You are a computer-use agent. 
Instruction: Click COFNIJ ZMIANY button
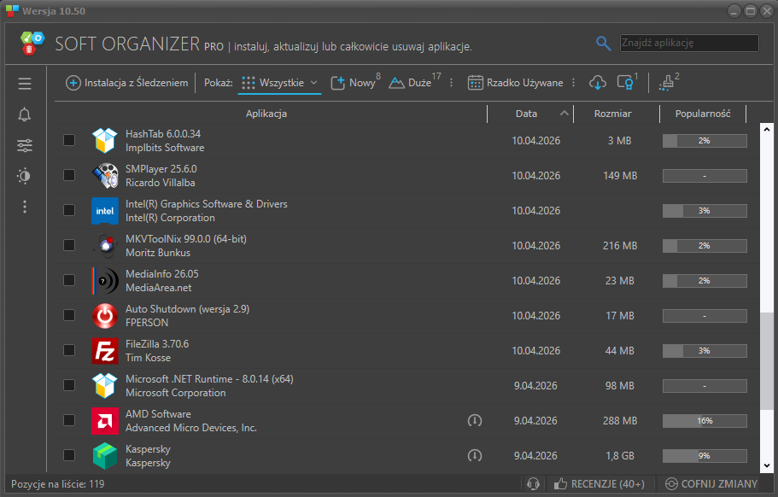click(711, 483)
